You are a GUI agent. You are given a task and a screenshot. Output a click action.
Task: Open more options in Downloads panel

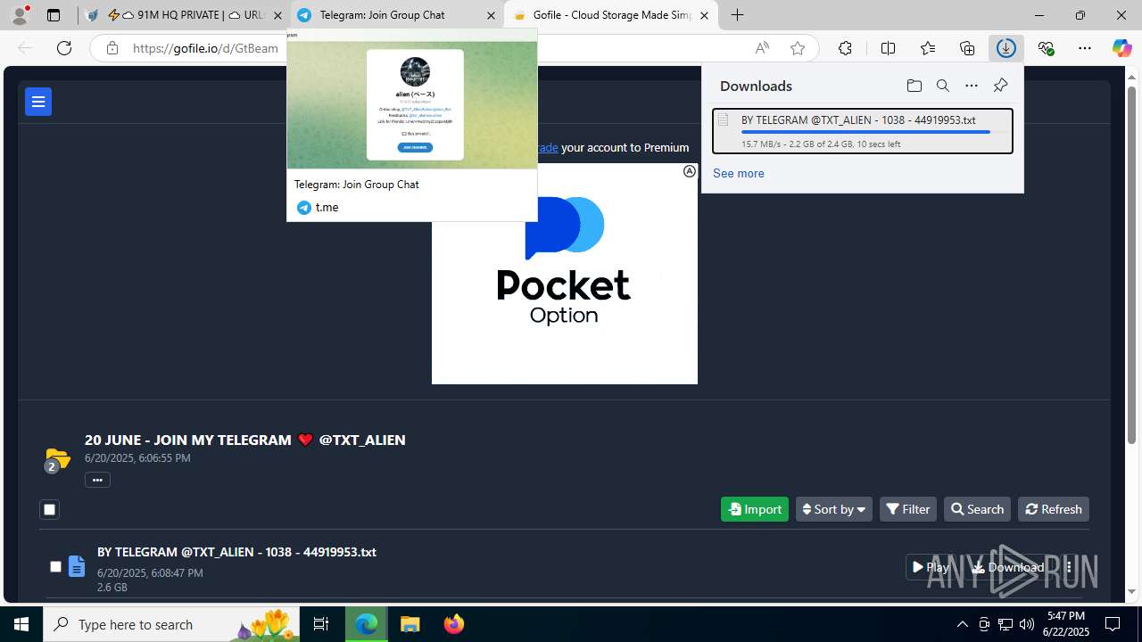972,86
